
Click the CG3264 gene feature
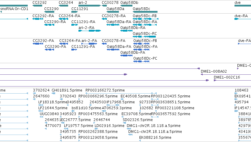tap(63, 6)
